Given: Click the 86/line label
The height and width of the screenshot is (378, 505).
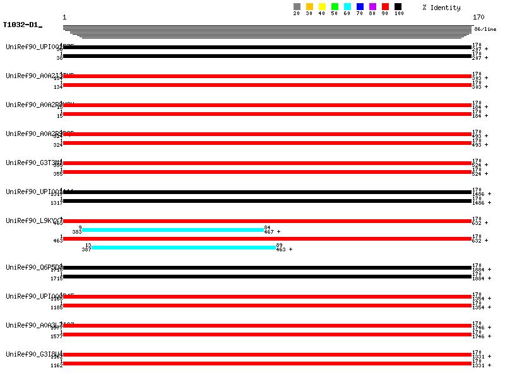Looking at the screenshot, I should [485, 29].
